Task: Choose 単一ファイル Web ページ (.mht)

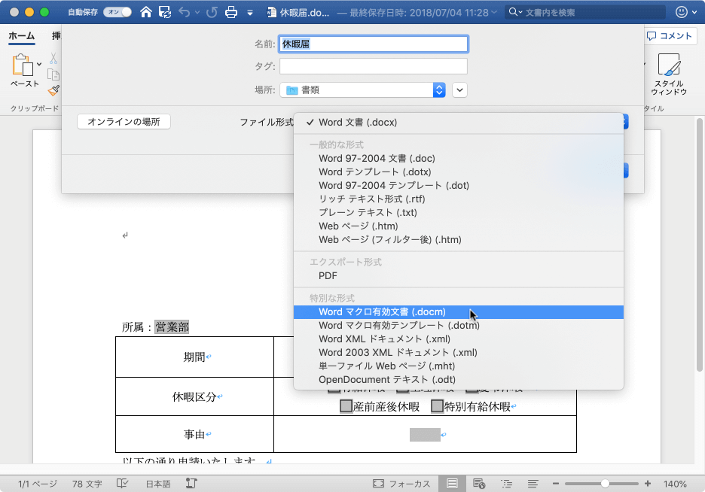Action: point(459,366)
